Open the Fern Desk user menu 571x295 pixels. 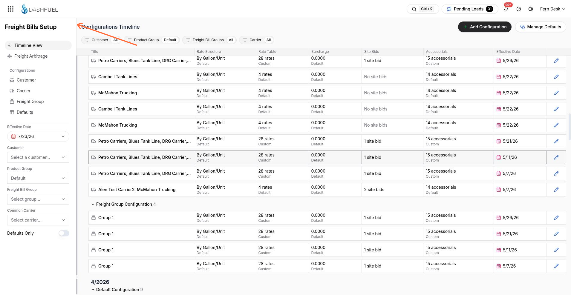click(553, 9)
